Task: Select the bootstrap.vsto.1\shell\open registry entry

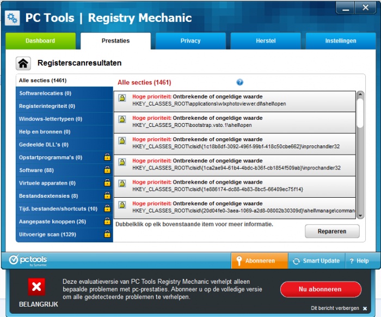Action: [235, 123]
